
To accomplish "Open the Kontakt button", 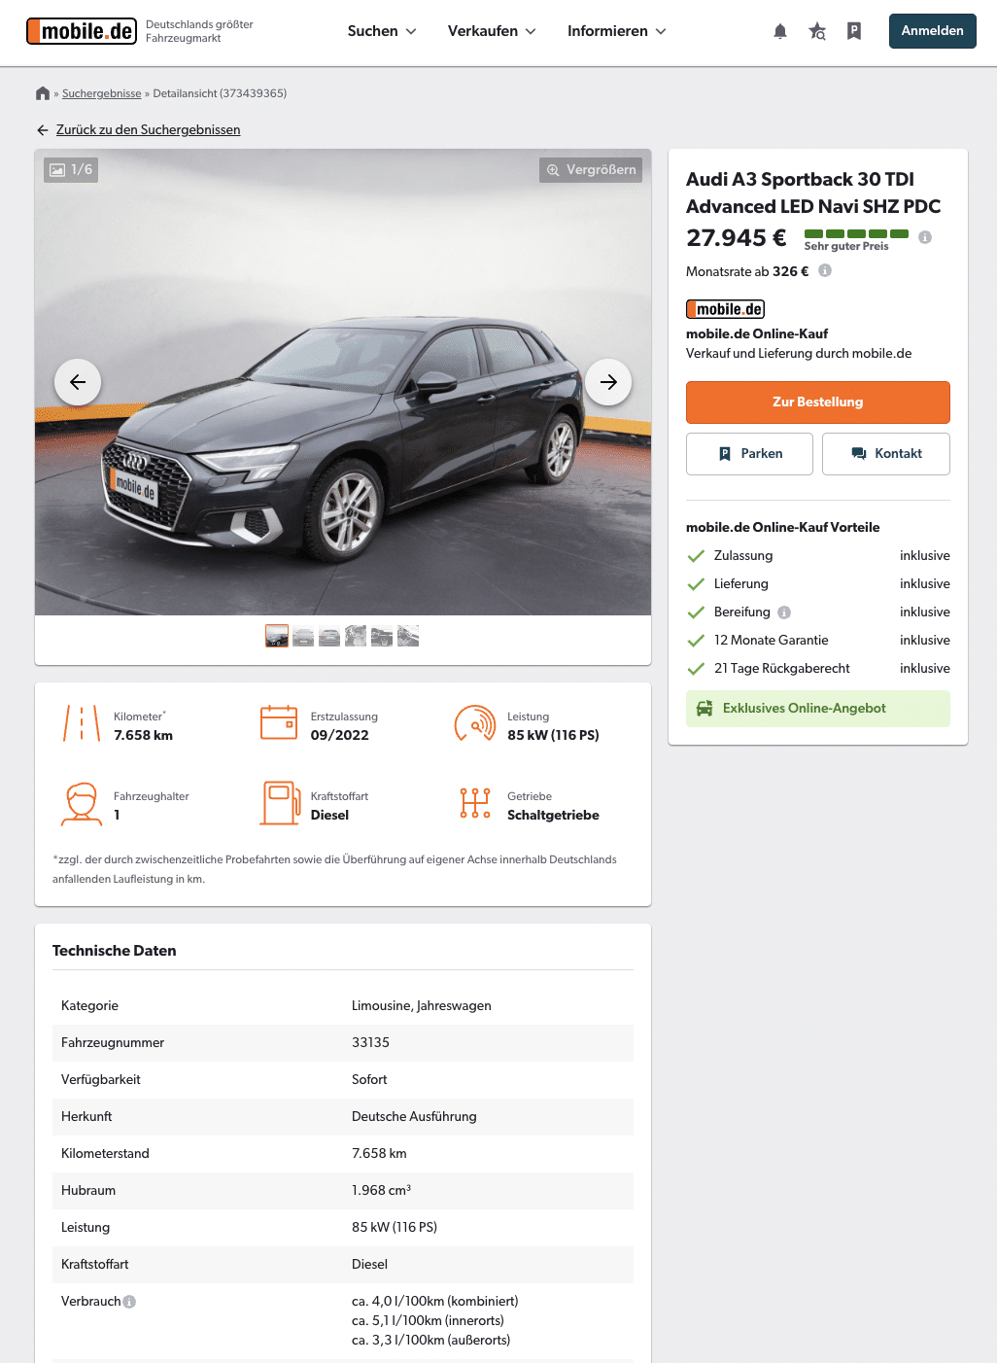I will pos(886,454).
